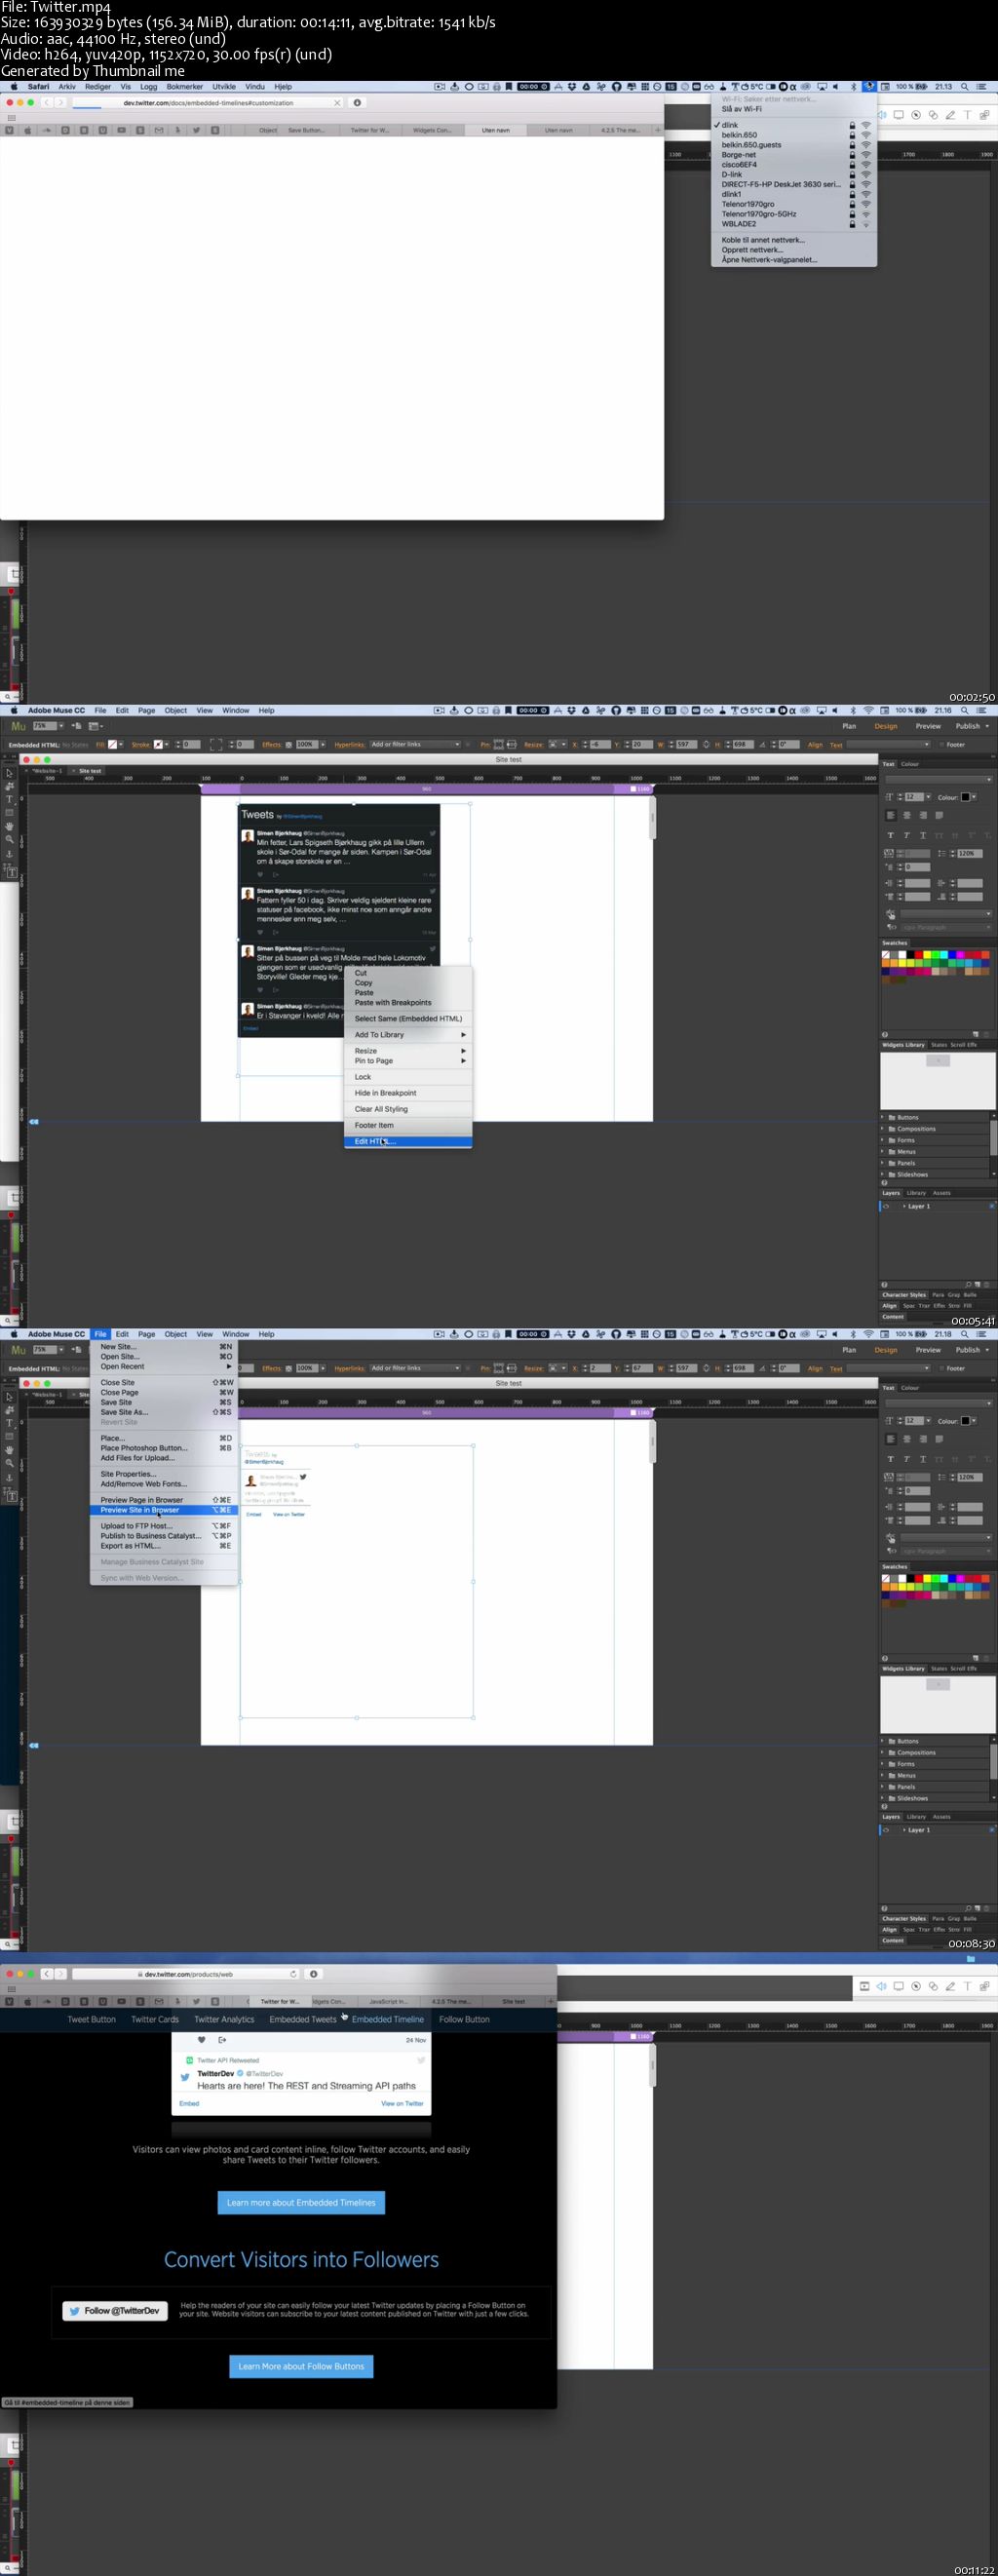Choose Upload to FTP Host in the File menu
This screenshot has height=2576, width=998.
click(165, 1526)
